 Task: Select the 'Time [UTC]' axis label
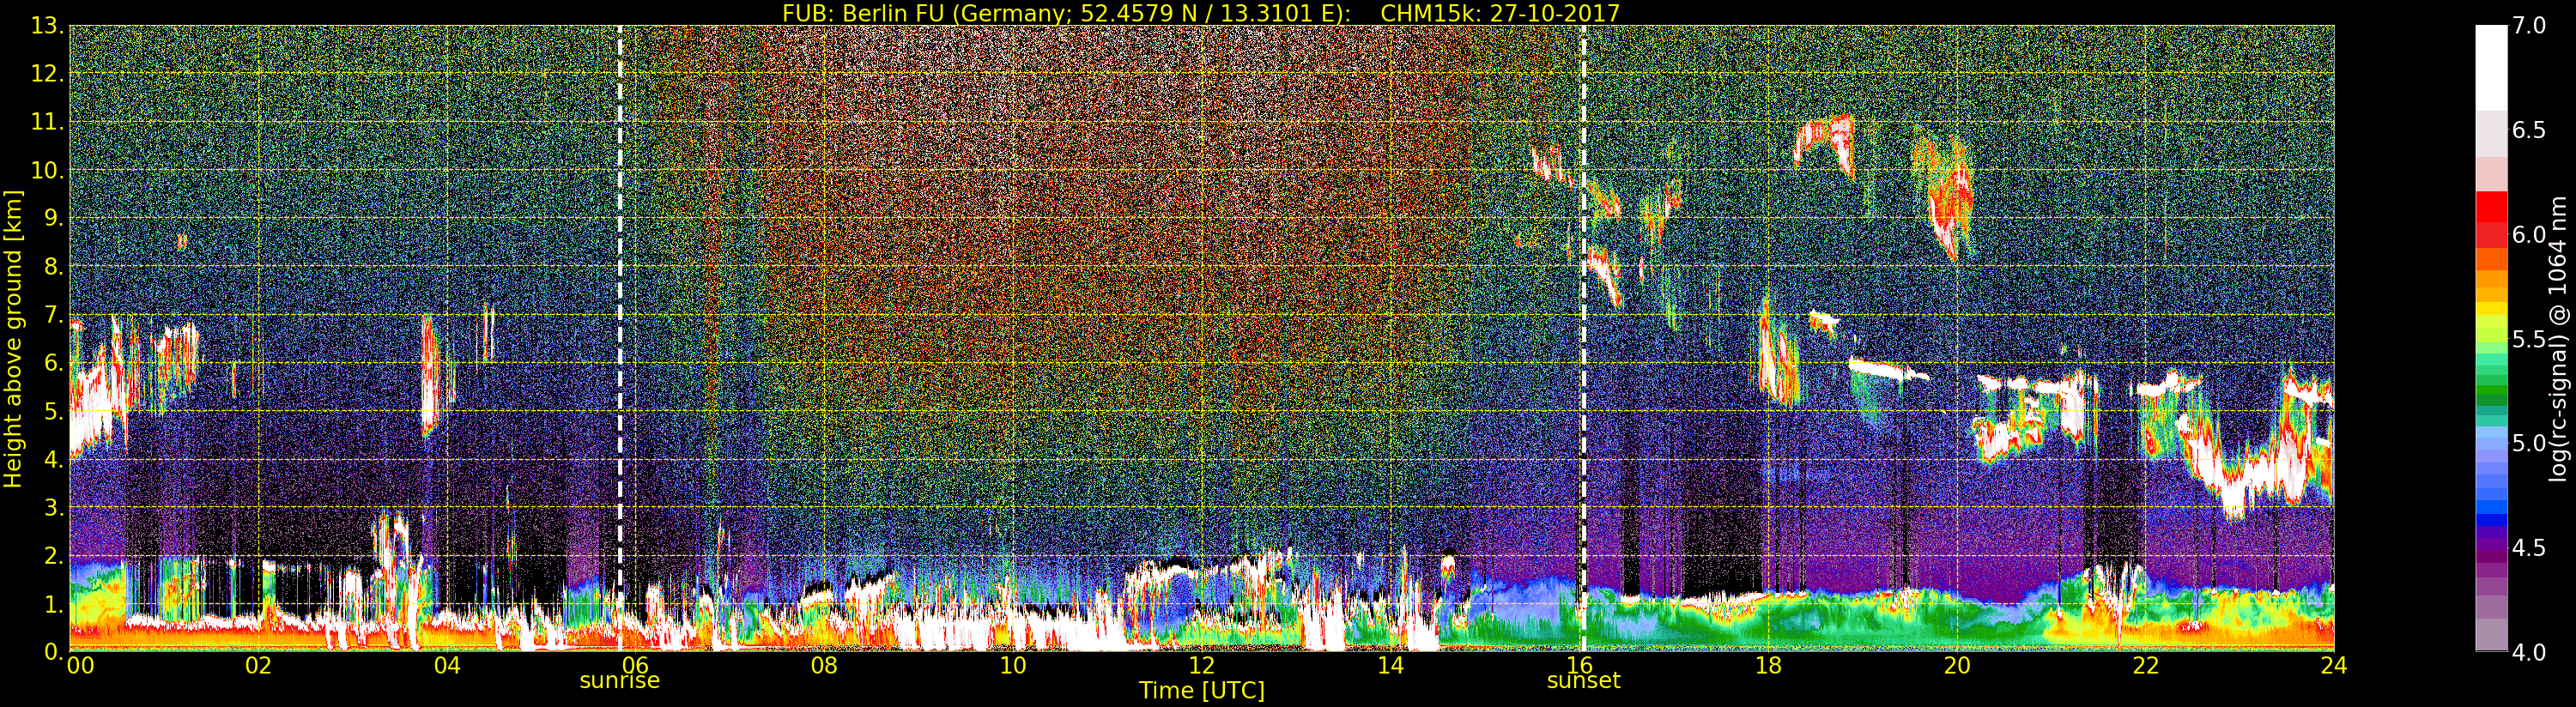pos(1201,691)
